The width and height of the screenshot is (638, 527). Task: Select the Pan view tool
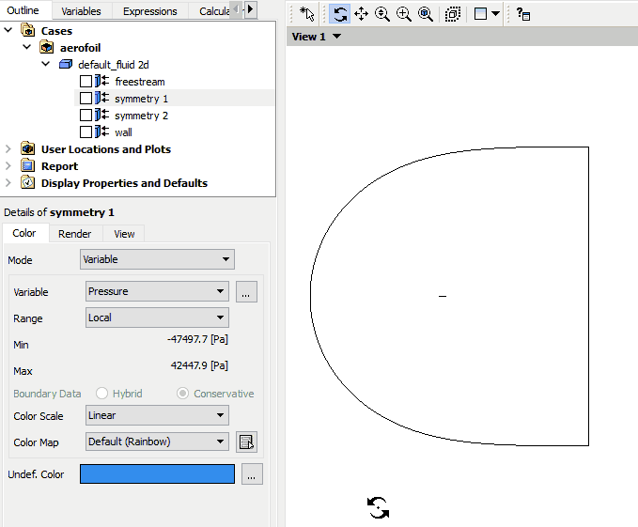coord(362,14)
